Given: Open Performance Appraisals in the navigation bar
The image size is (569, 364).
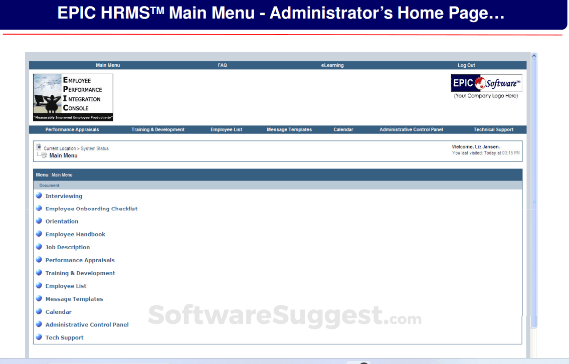Looking at the screenshot, I should (72, 129).
